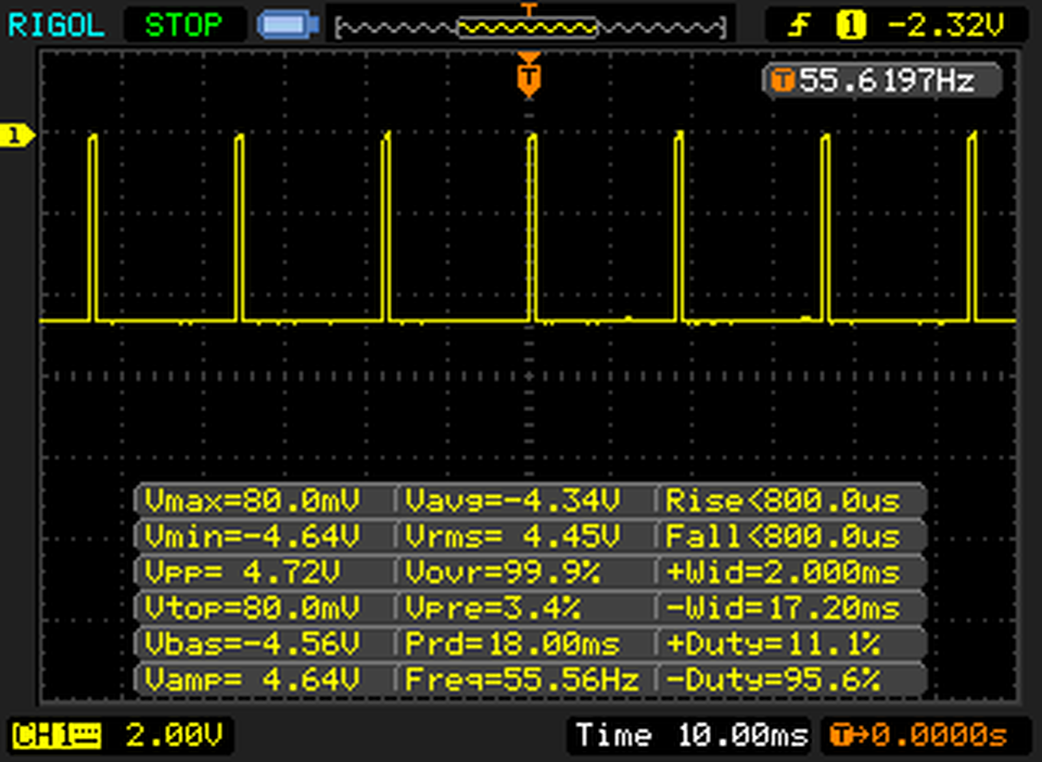Click the 2.00V vertical scale value
The height and width of the screenshot is (762, 1042).
[x=174, y=735]
